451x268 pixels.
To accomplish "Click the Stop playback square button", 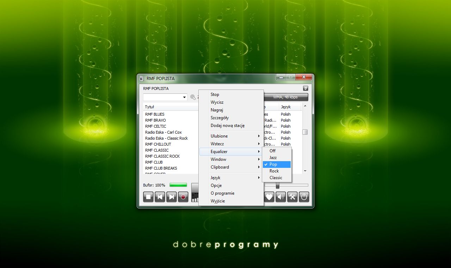I will [148, 197].
